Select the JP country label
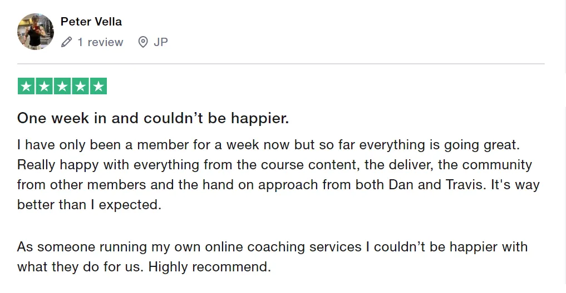Image resolution: width=566 pixels, height=293 pixels. click(161, 42)
